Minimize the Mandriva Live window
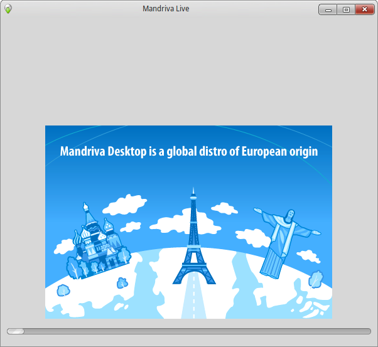 click(328, 9)
